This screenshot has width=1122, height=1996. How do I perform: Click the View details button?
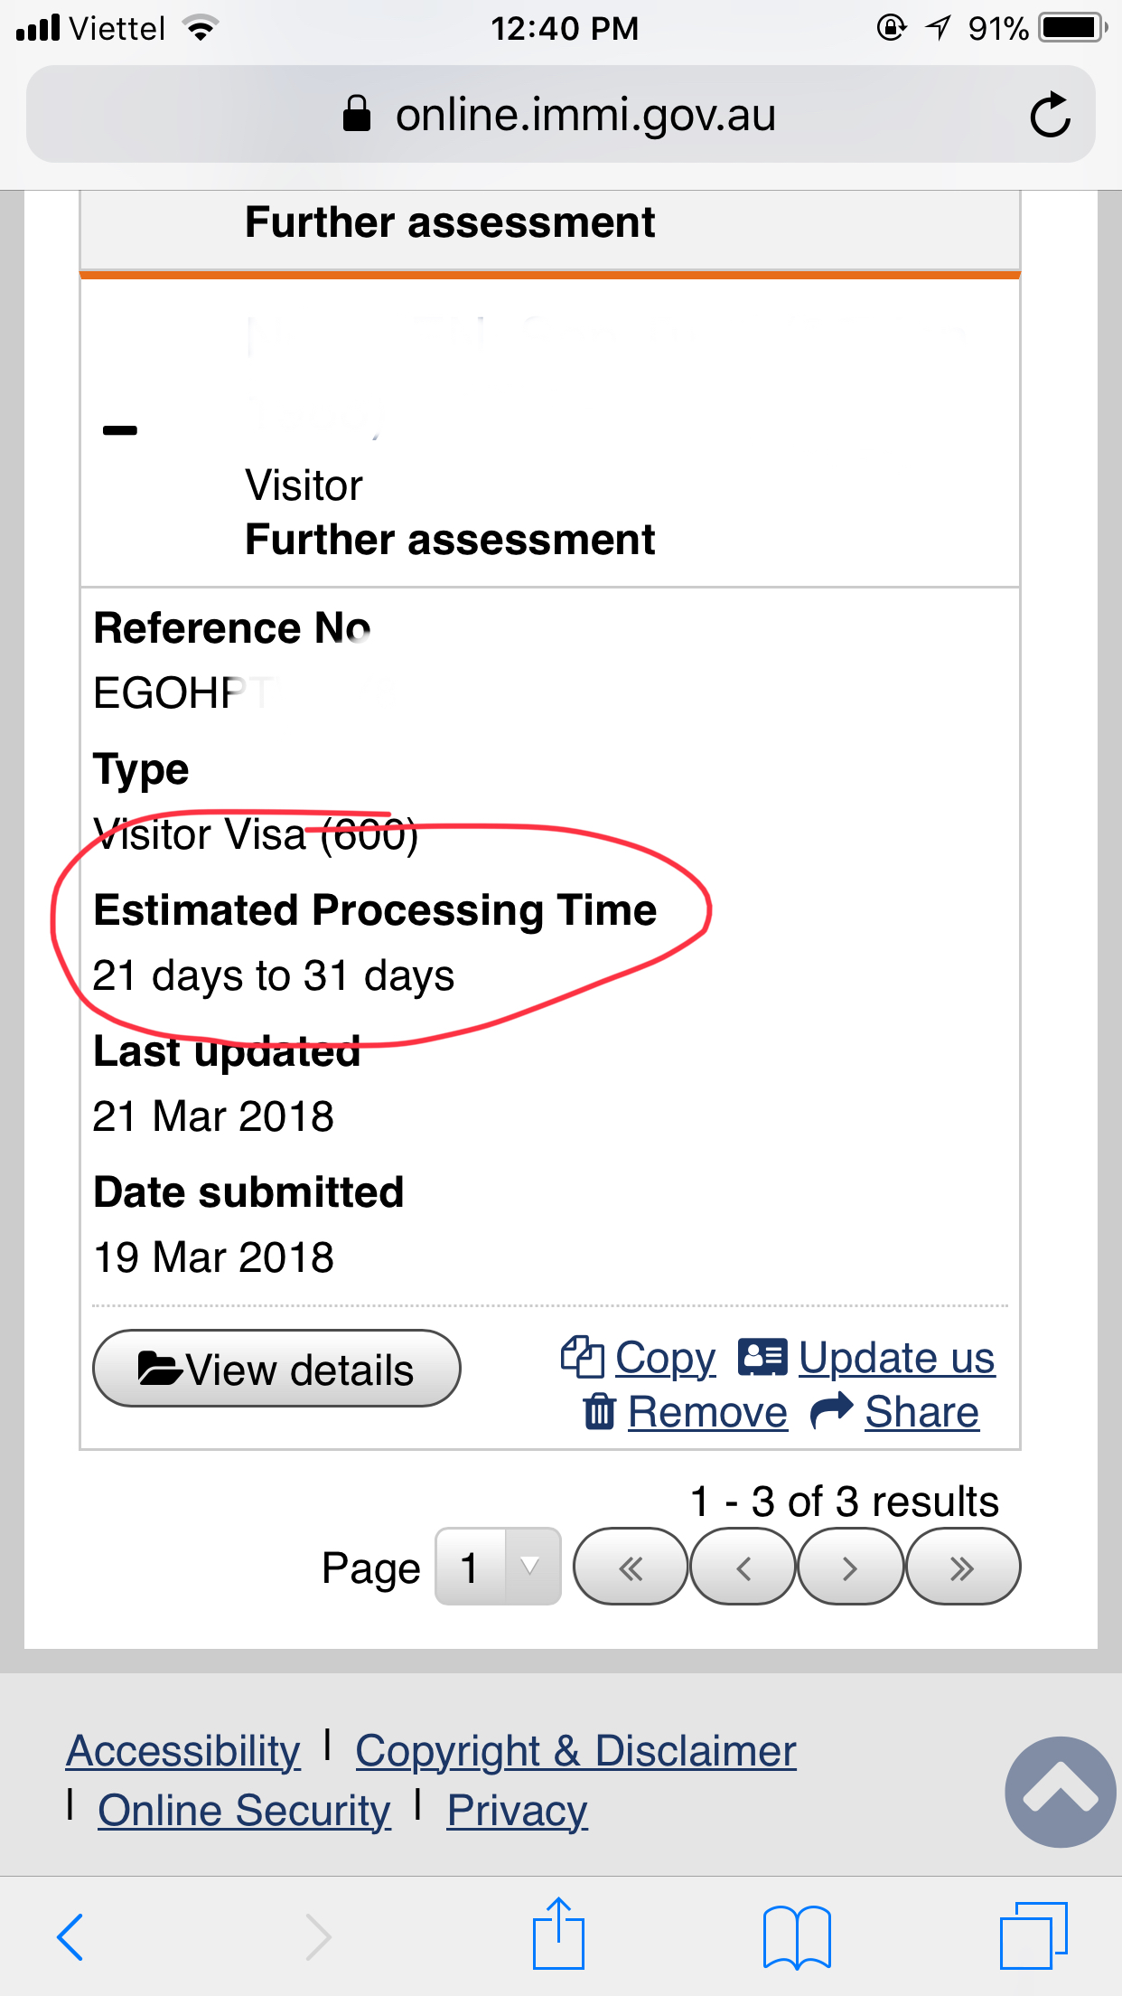tap(276, 1369)
